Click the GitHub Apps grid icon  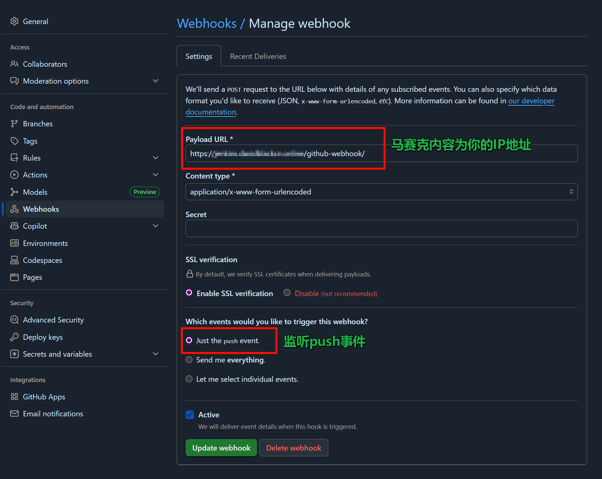(x=14, y=397)
